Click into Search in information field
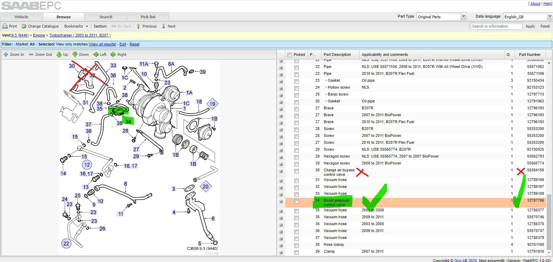553x262 pixels. point(496,26)
